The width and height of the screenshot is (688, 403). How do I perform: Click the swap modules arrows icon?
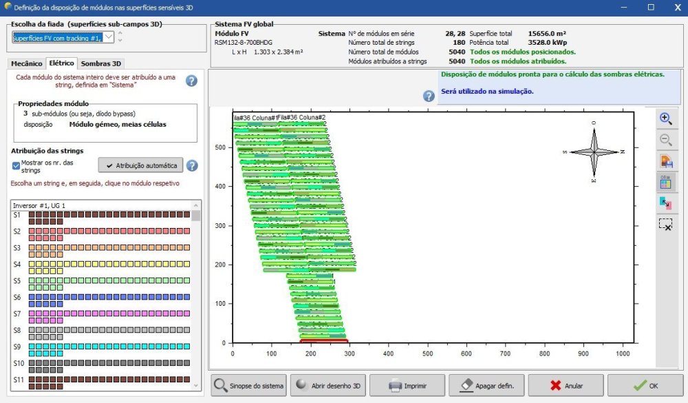tap(665, 203)
